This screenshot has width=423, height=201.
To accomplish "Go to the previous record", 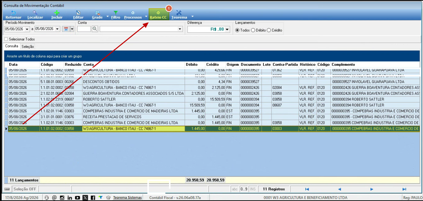I will pos(339,189).
